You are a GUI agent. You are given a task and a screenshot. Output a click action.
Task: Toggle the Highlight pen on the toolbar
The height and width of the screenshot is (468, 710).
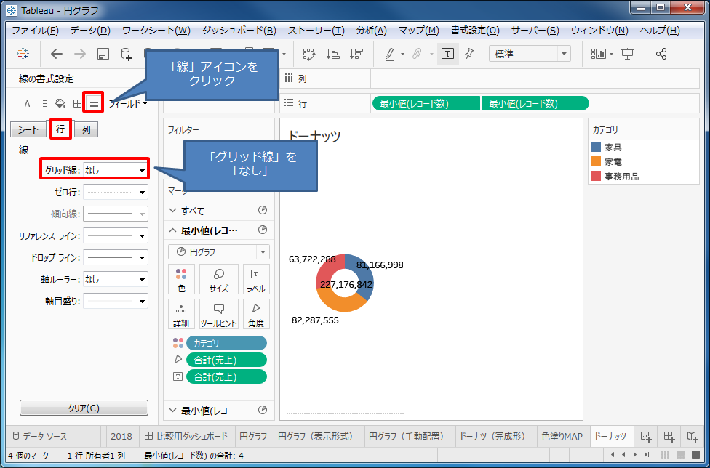click(x=390, y=53)
